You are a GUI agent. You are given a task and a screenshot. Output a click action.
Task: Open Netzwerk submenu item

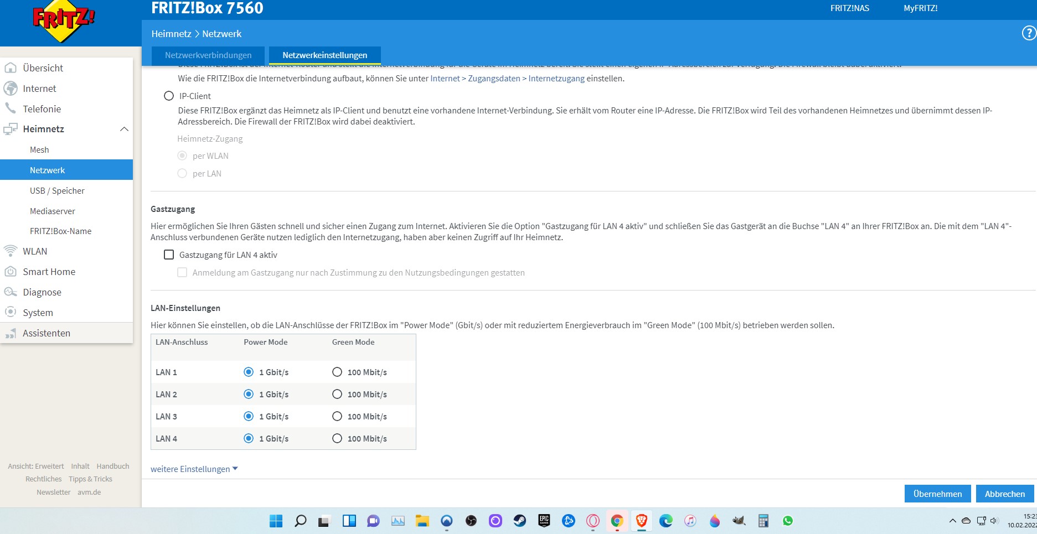coord(66,170)
